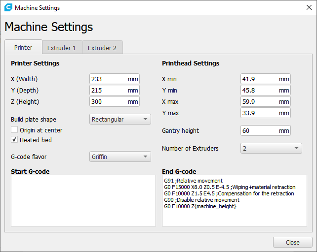The width and height of the screenshot is (317, 252).
Task: Edit the Y max field
Action: tap(266, 113)
